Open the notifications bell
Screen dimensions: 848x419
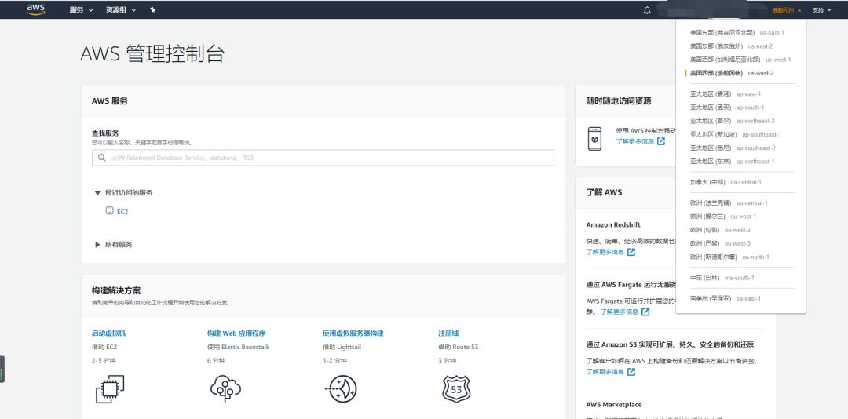(647, 10)
